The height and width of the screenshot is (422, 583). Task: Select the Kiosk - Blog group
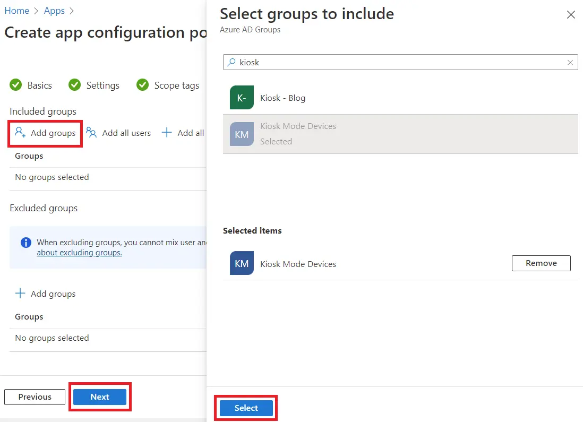click(282, 98)
